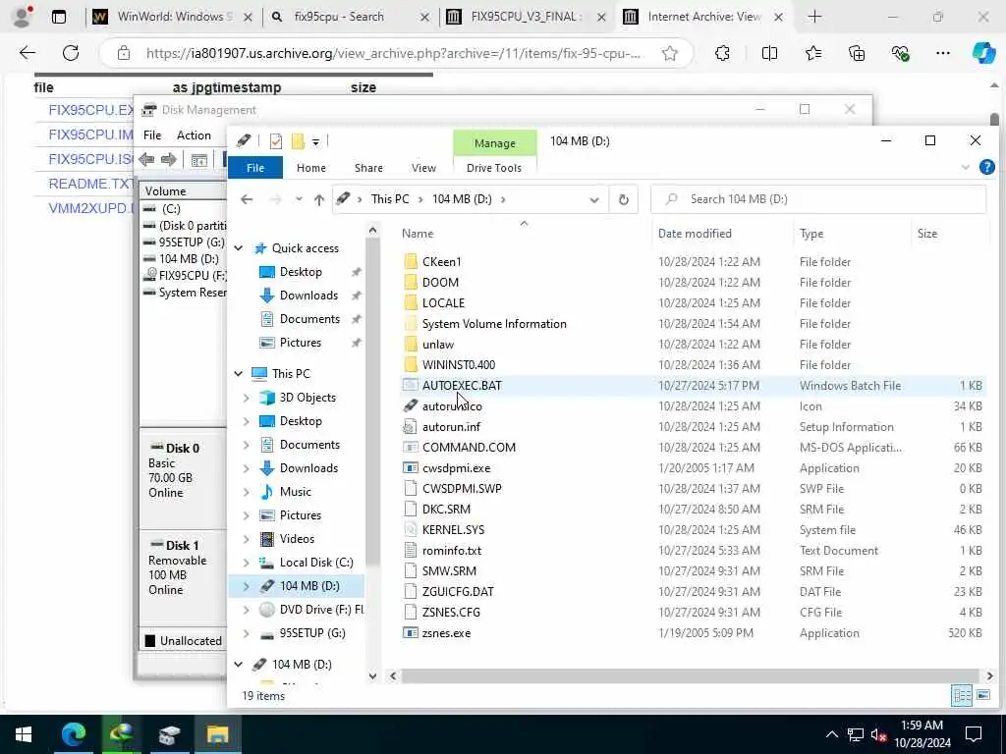Show hidden system tray icons
The height and width of the screenshot is (754, 1006).
point(831,734)
